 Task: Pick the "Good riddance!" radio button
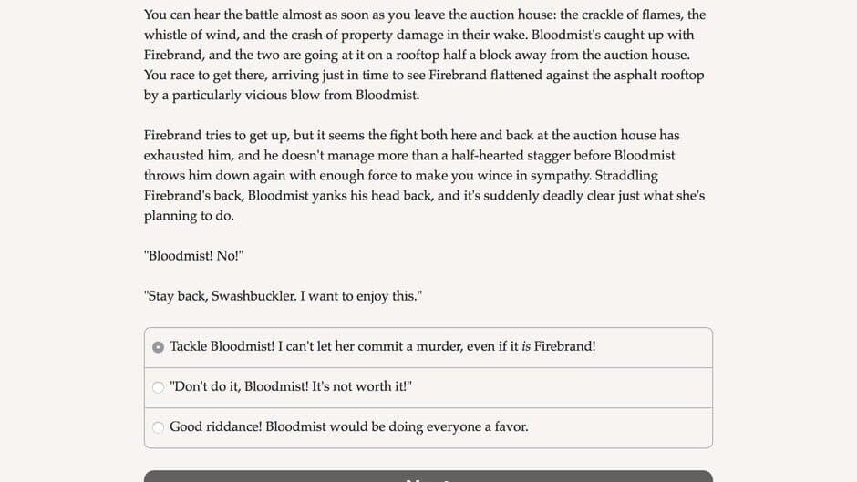coord(159,427)
